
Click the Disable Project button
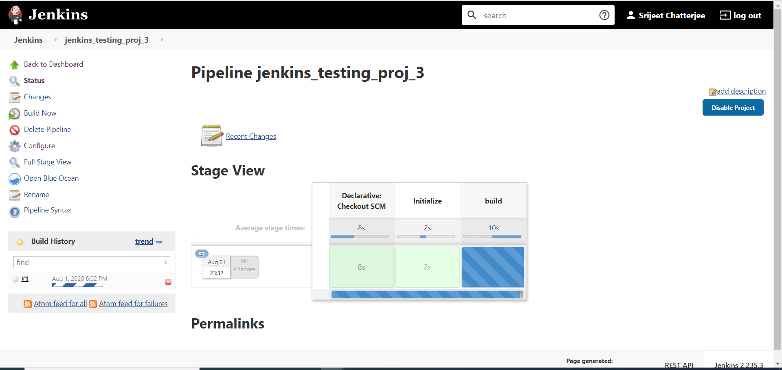[x=733, y=107]
